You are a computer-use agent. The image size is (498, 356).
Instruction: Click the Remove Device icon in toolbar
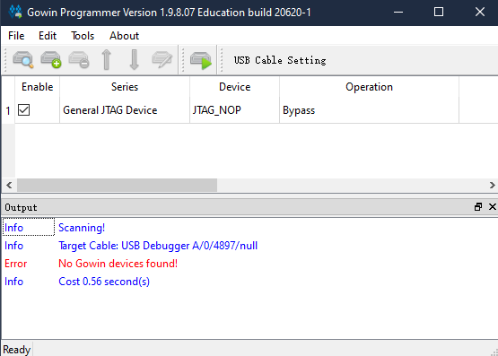(x=79, y=60)
